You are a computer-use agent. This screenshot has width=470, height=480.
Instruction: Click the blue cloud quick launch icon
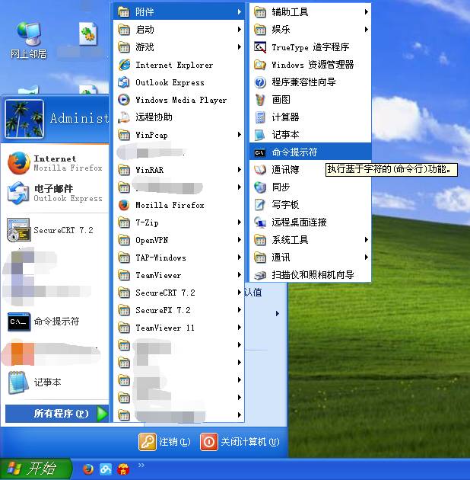(106, 469)
